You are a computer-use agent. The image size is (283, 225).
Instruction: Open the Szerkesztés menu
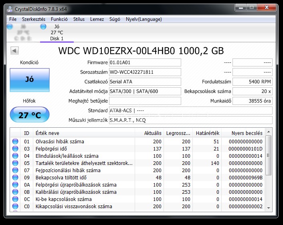pos(34,19)
